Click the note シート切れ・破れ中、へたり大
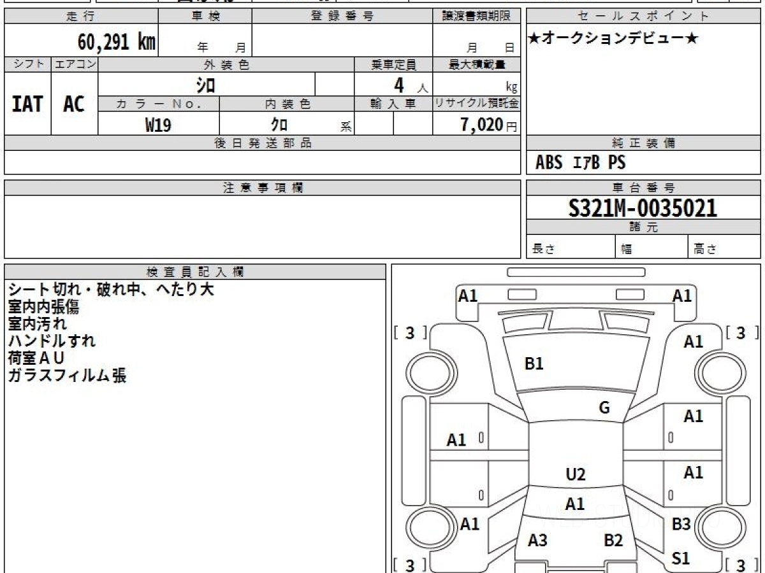The width and height of the screenshot is (765, 573). tap(111, 290)
